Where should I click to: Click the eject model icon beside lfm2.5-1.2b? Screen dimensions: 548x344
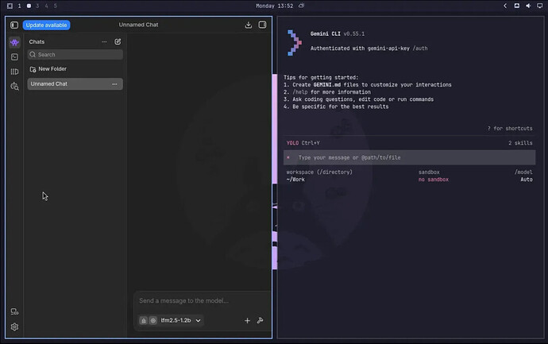144,321
